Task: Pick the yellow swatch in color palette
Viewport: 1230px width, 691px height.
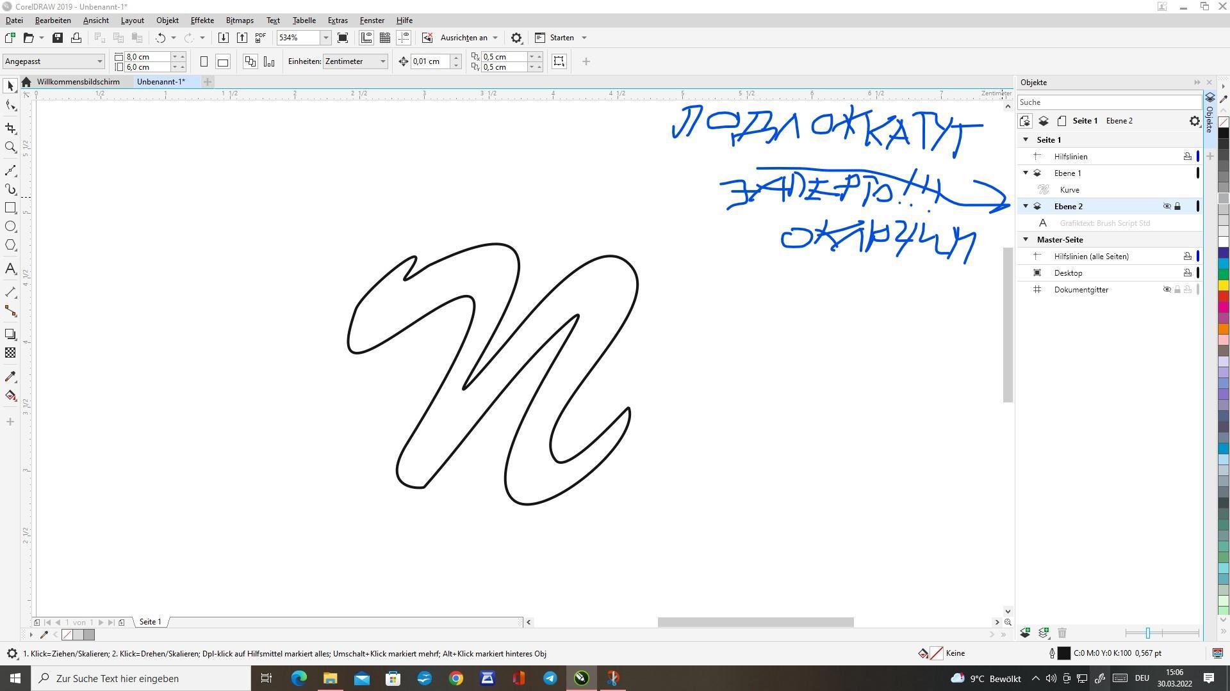Action: (x=1223, y=285)
